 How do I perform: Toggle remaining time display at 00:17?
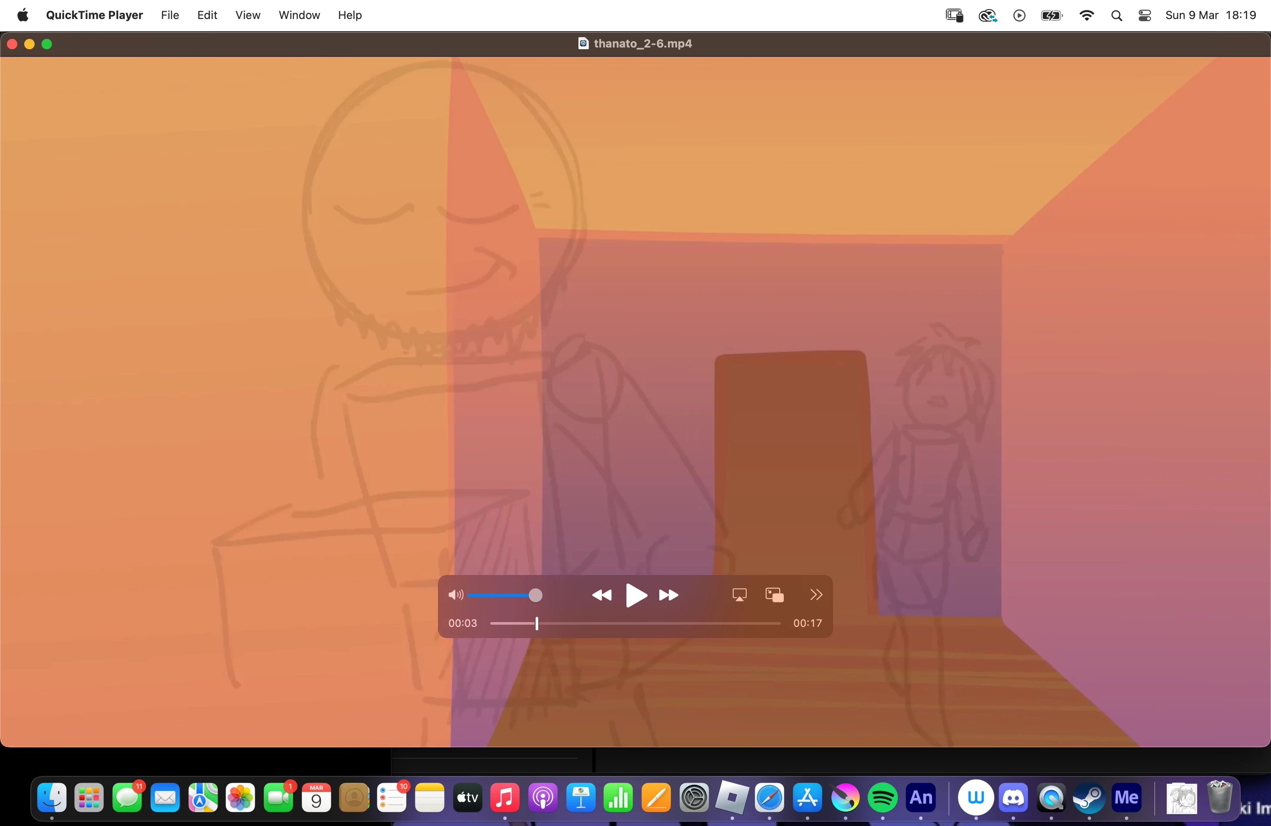807,623
